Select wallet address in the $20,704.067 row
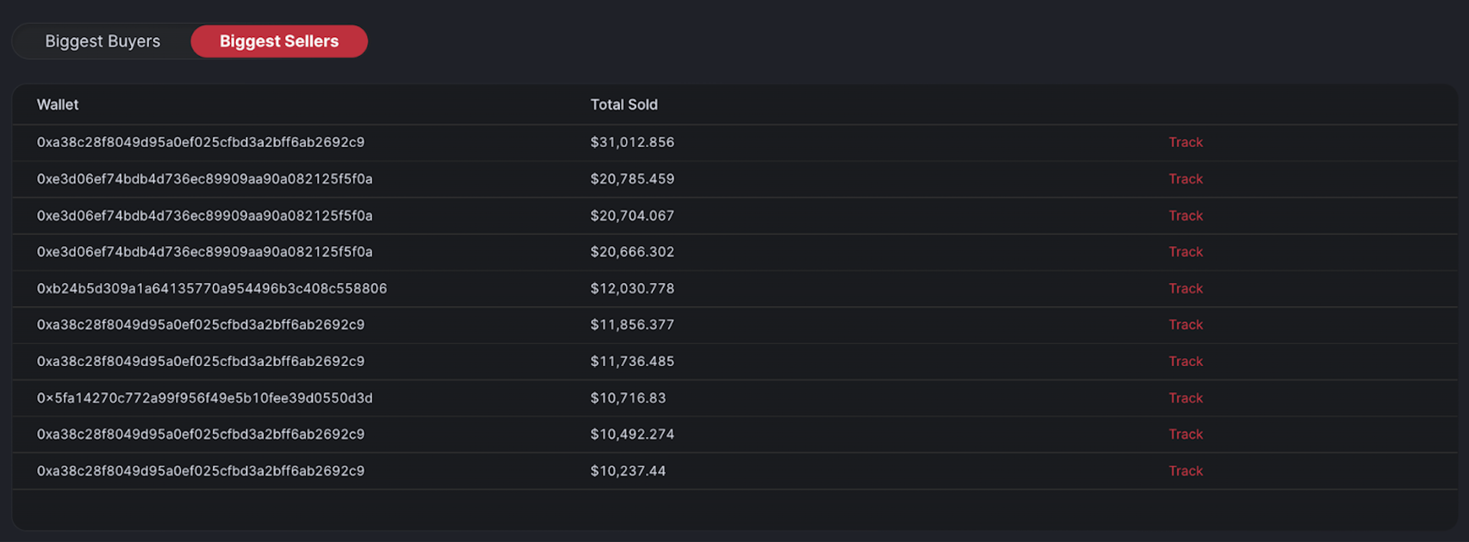The image size is (1469, 542). pos(205,216)
